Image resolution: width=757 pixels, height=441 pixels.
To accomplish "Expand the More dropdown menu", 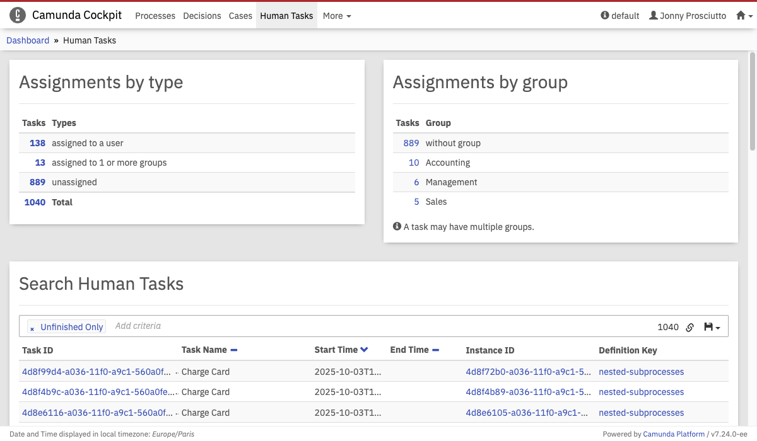I will pos(337,16).
